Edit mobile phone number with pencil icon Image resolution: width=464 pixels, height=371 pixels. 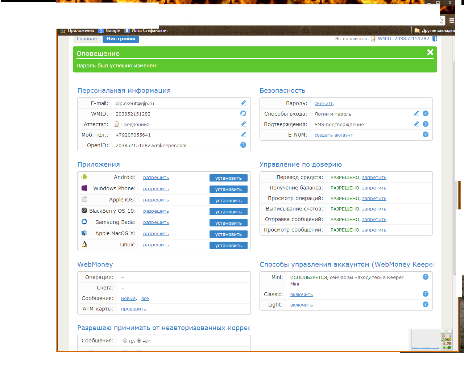(x=243, y=135)
